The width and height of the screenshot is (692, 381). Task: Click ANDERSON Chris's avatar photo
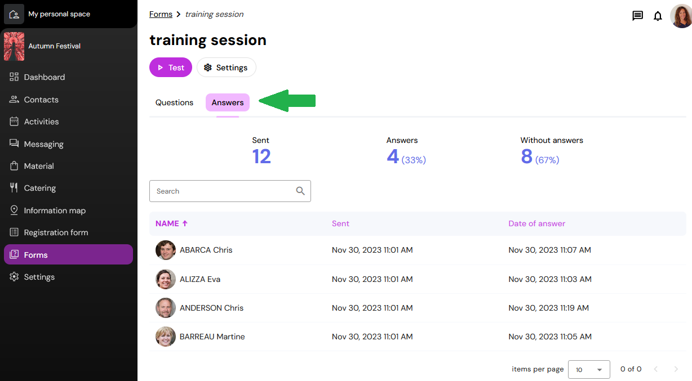coord(166,308)
